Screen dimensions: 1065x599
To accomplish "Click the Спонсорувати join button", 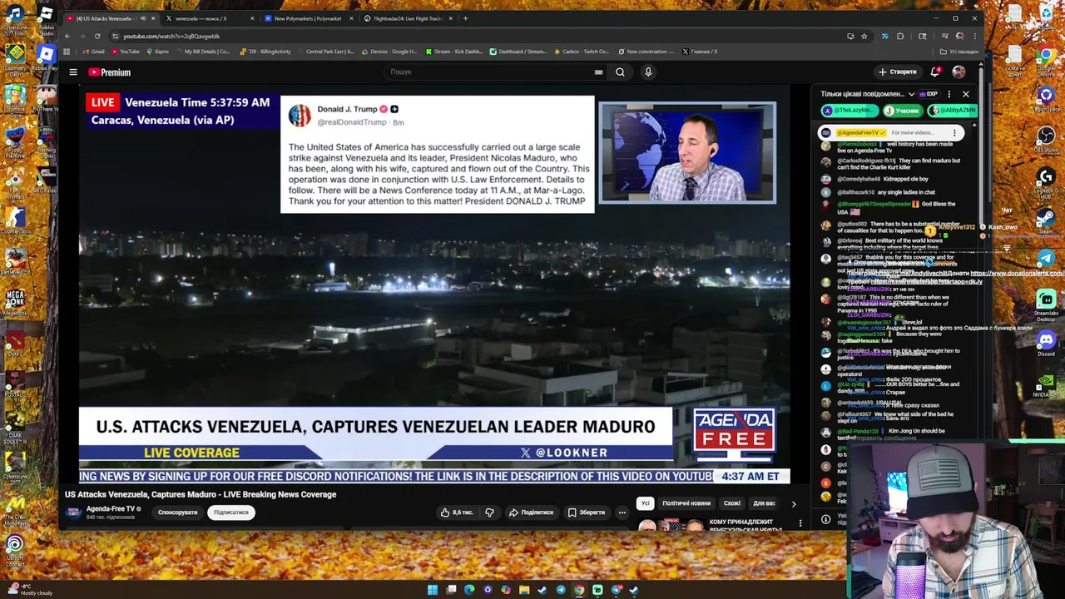I will [x=178, y=512].
